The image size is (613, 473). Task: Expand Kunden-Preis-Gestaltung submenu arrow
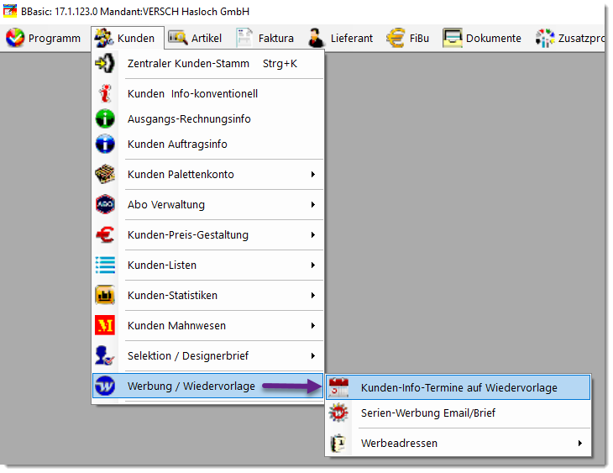click(312, 234)
